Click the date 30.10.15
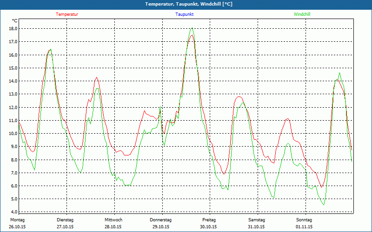The image size is (372, 232). 208,227
